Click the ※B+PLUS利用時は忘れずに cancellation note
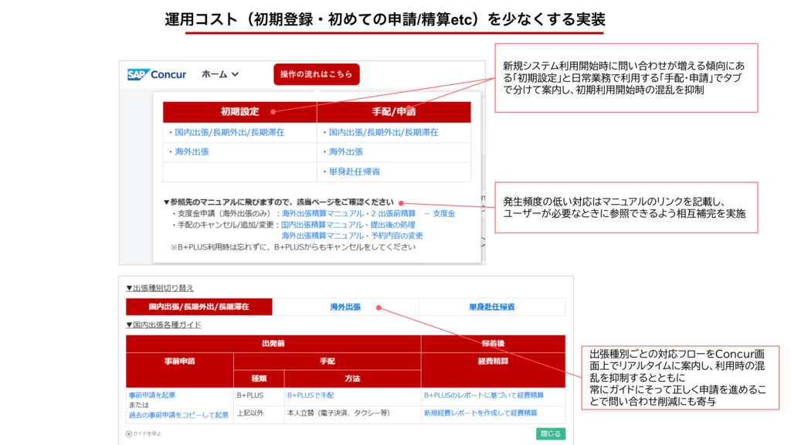 point(293,246)
